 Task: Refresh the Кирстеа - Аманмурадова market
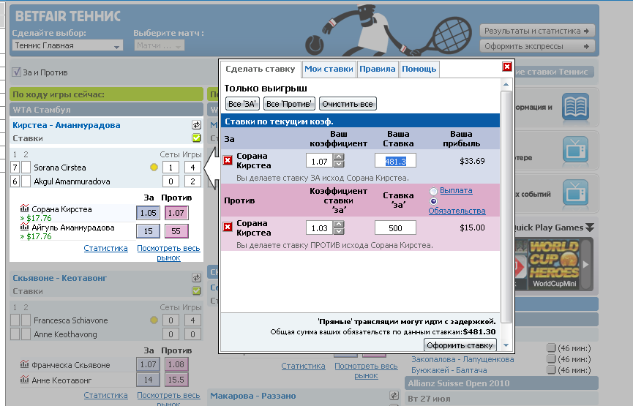197,125
